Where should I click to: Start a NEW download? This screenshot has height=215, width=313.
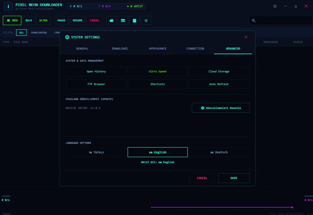click(x=12, y=20)
